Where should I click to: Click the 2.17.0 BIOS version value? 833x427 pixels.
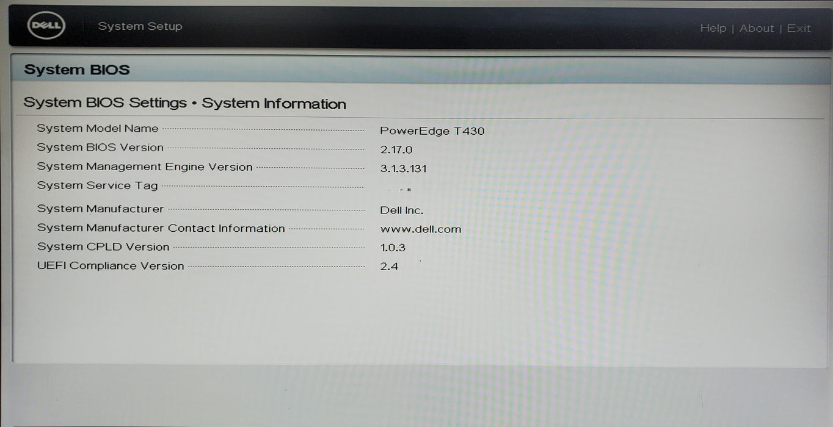(396, 149)
